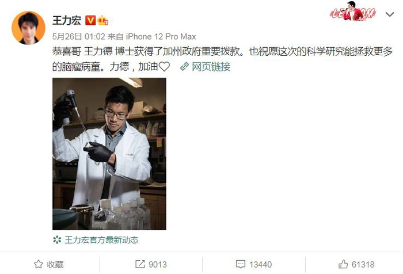The width and height of the screenshot is (403, 274).
Task: Click the super topic flower icon
Action: [57, 240]
